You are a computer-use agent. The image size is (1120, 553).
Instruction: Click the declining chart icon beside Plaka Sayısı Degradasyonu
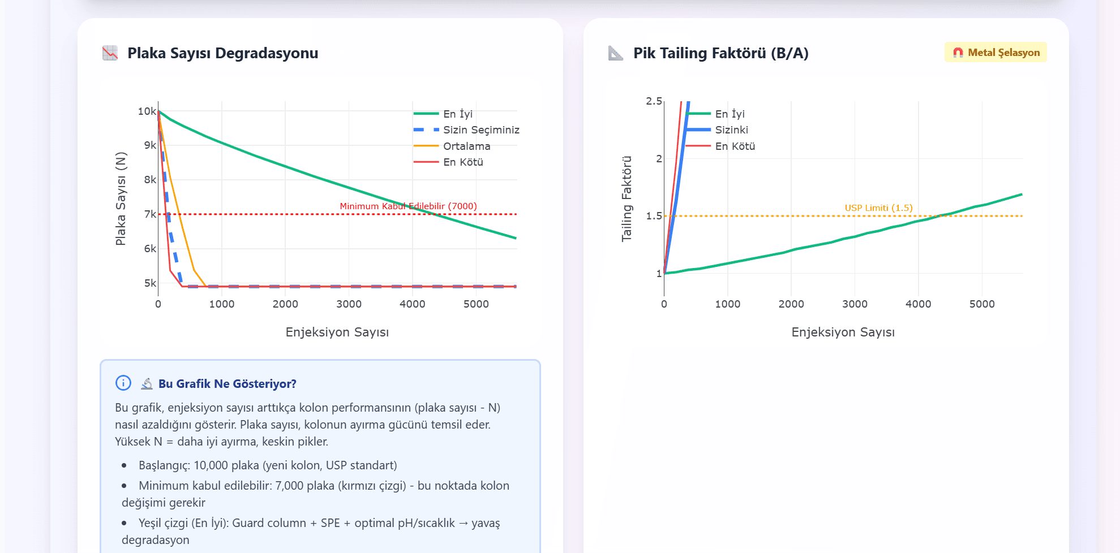[x=110, y=53]
